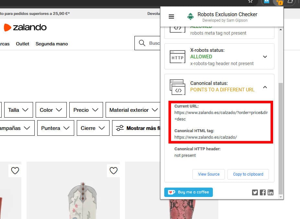Image resolution: width=300 pixels, height=219 pixels.
Task: Click the Zalando search input field
Action: click(147, 43)
